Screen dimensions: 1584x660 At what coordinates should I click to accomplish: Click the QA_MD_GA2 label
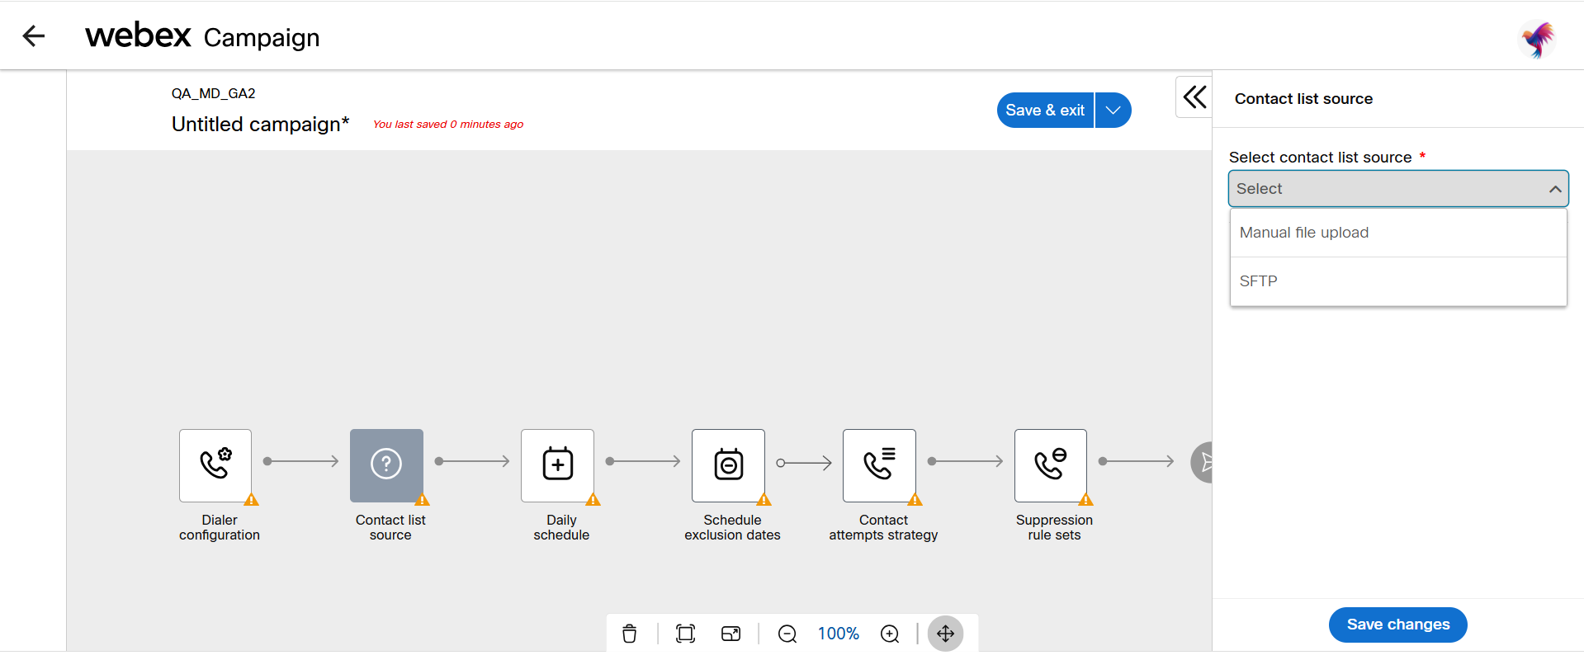coord(213,93)
